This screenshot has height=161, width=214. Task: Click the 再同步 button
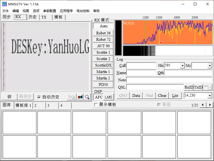[25, 97]
